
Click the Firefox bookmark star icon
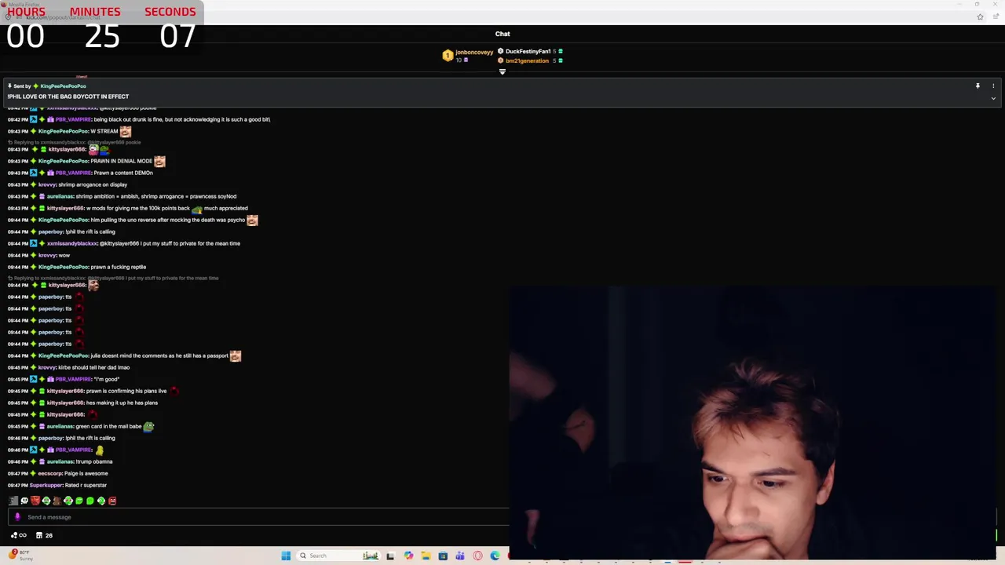pos(980,16)
